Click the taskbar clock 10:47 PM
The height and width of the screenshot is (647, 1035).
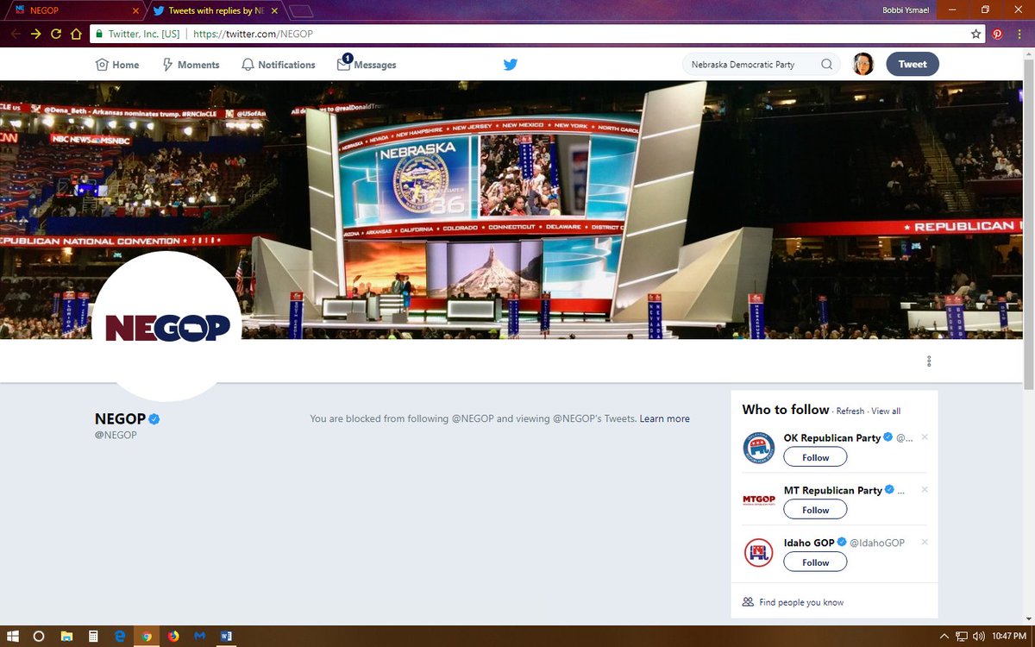[x=1008, y=636]
